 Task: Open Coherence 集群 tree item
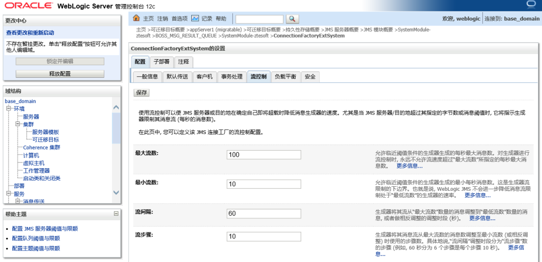click(x=42, y=148)
